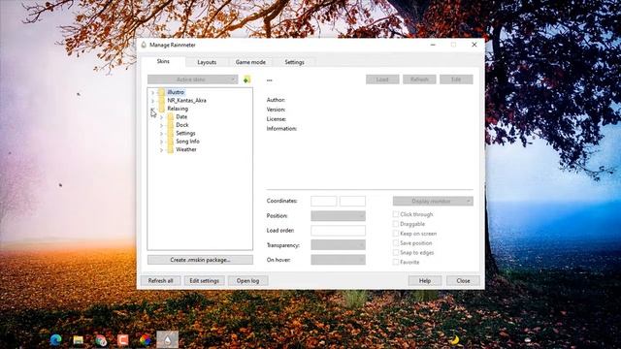
Task: Click the Date folder icon
Action: coord(171,116)
